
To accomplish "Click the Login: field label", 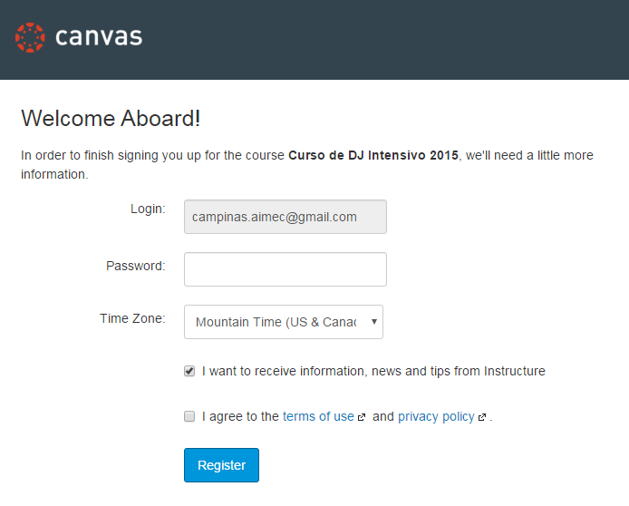I will [148, 209].
